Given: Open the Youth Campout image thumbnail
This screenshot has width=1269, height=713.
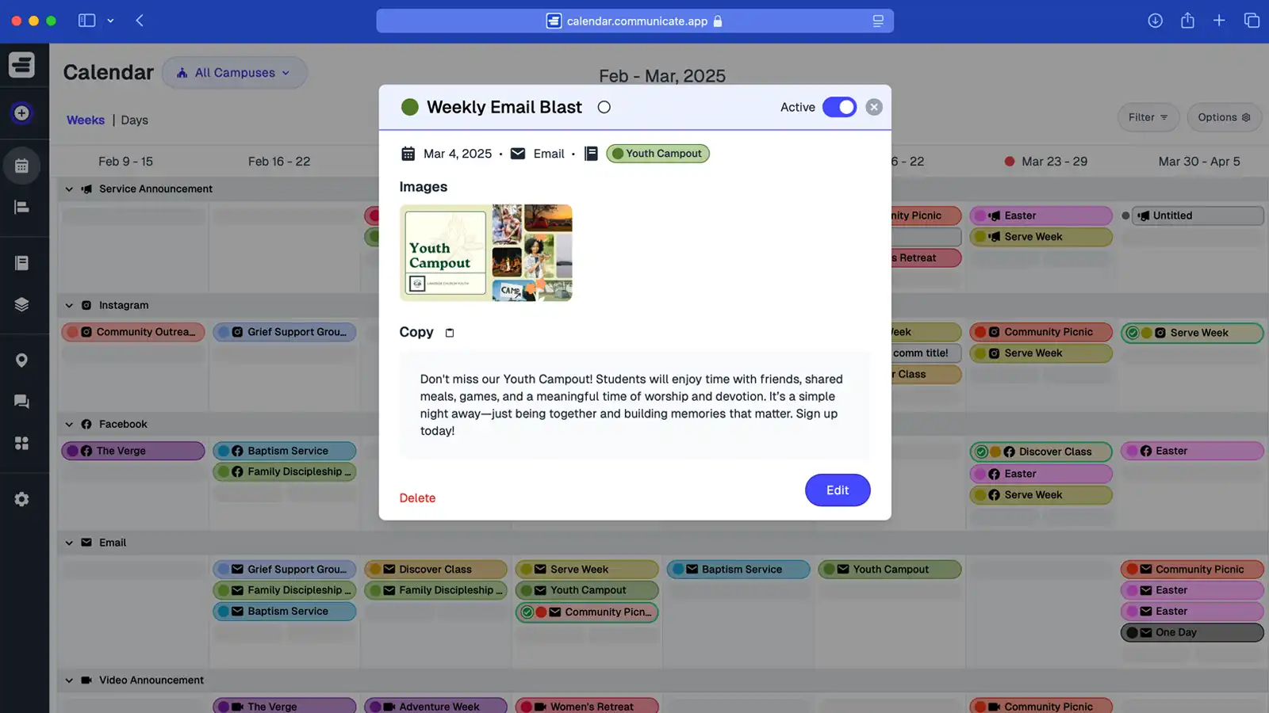Looking at the screenshot, I should tap(485, 253).
